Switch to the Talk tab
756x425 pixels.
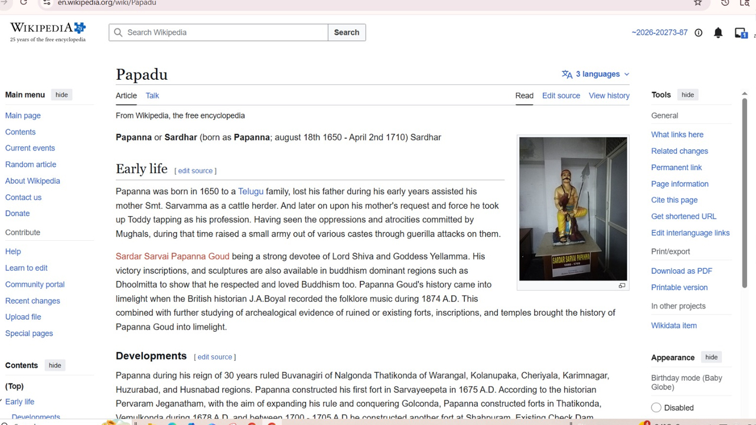(x=152, y=96)
